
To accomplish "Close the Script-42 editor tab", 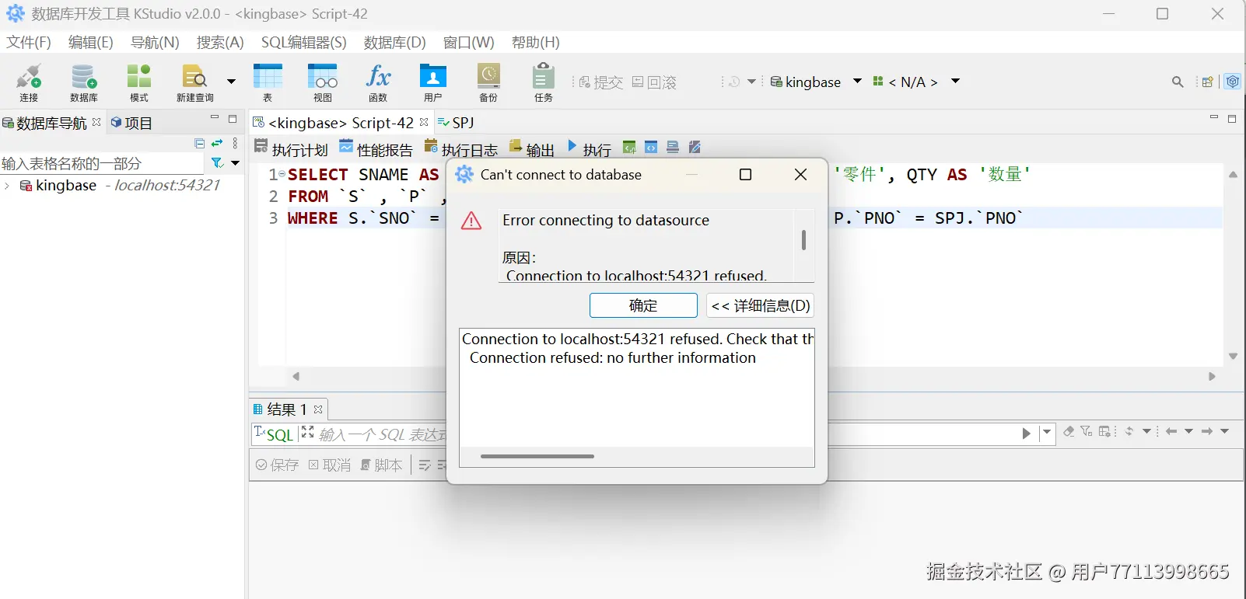I will click(424, 122).
